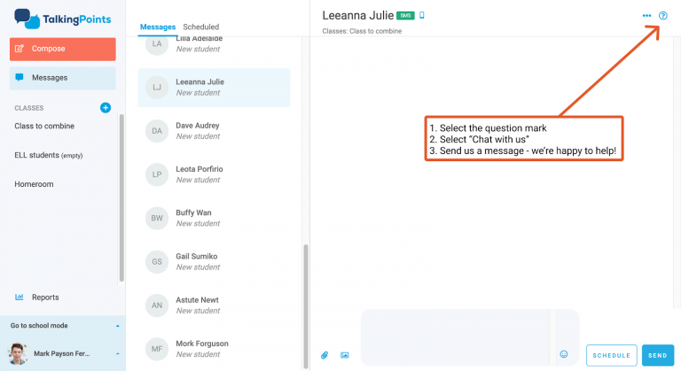Attach a file with paperclip icon
This screenshot has height=371, width=681.
325,355
